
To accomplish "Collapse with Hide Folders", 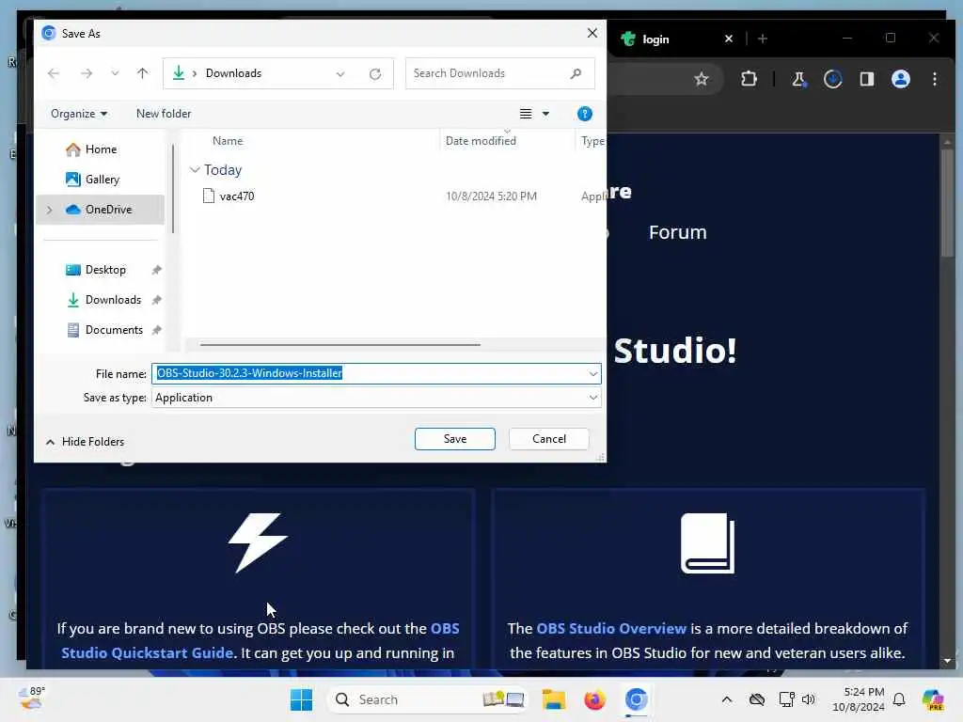I will pos(85,442).
